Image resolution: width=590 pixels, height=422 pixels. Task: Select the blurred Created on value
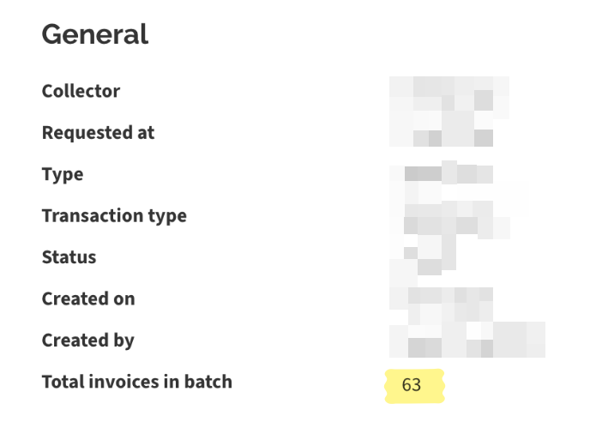pyautogui.click(x=442, y=298)
